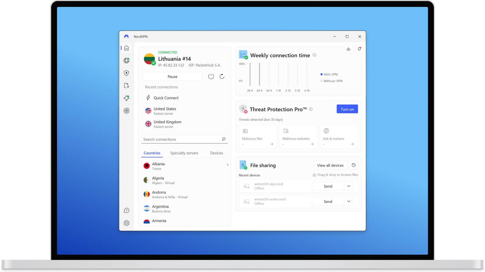Click info icon next to Threat Protection Pro

[311, 109]
